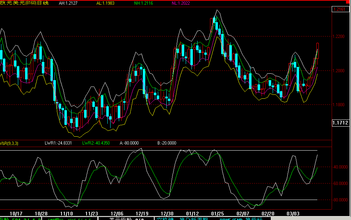Click the 1.2200 price axis label

coord(338,36)
